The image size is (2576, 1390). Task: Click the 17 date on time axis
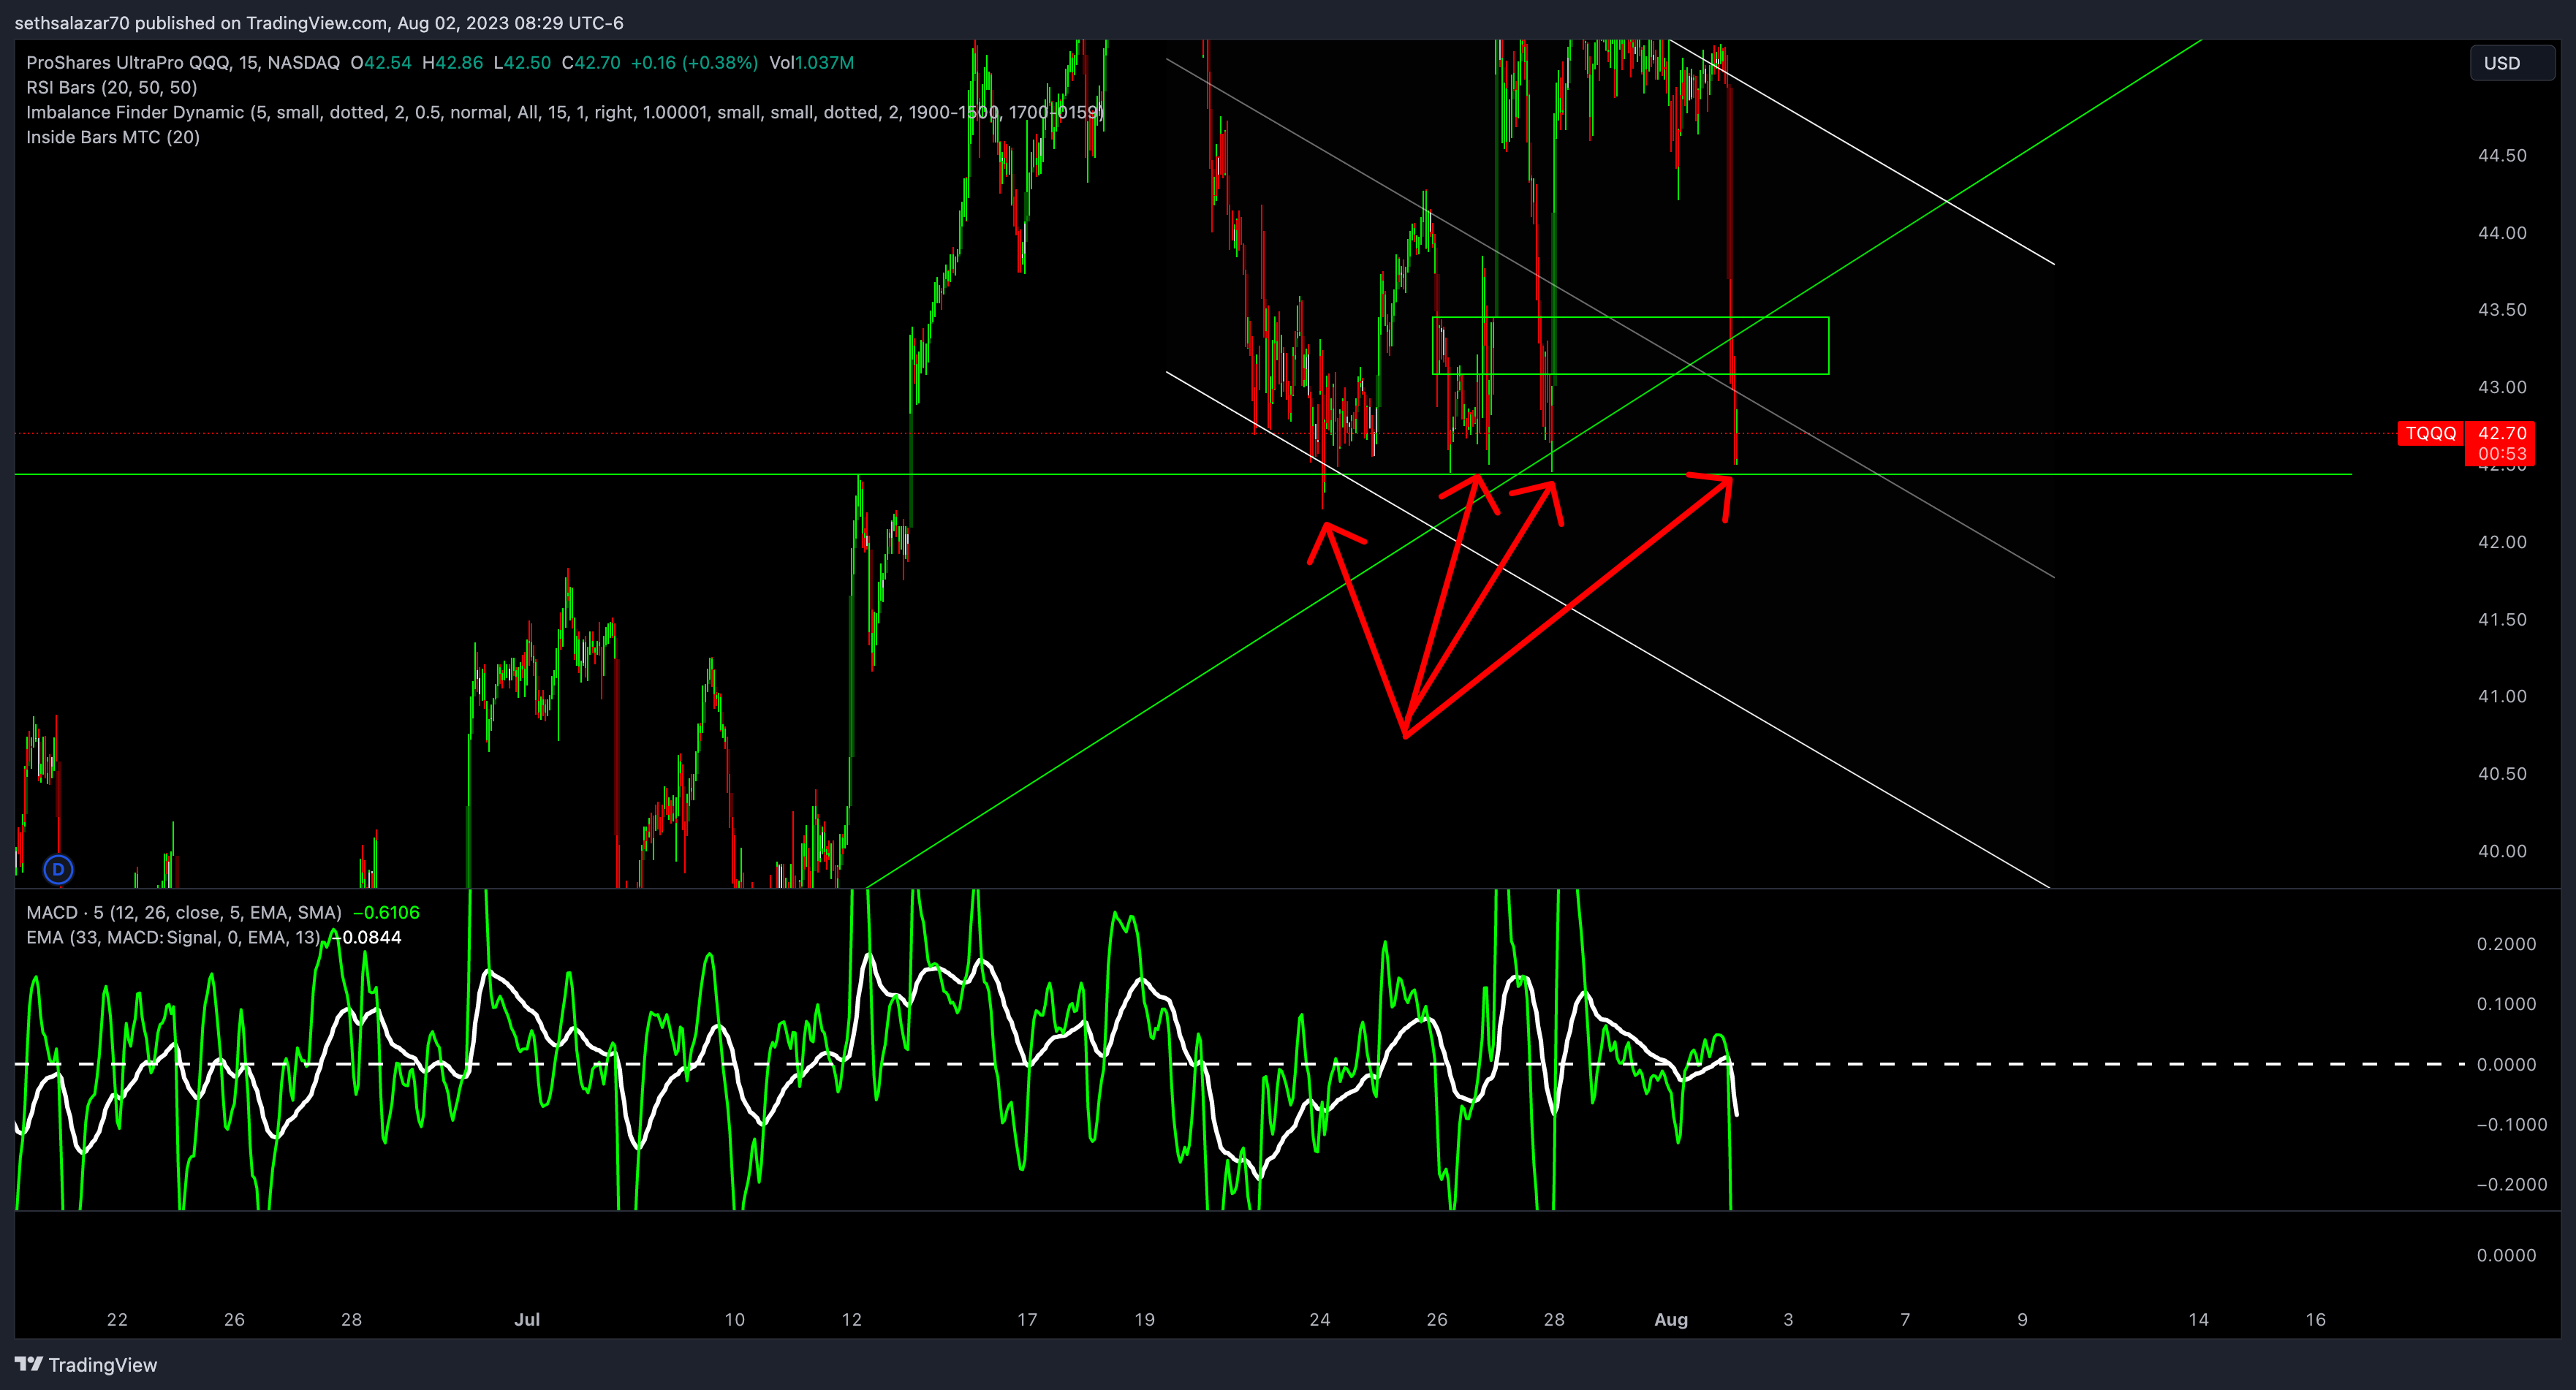pos(1027,1319)
